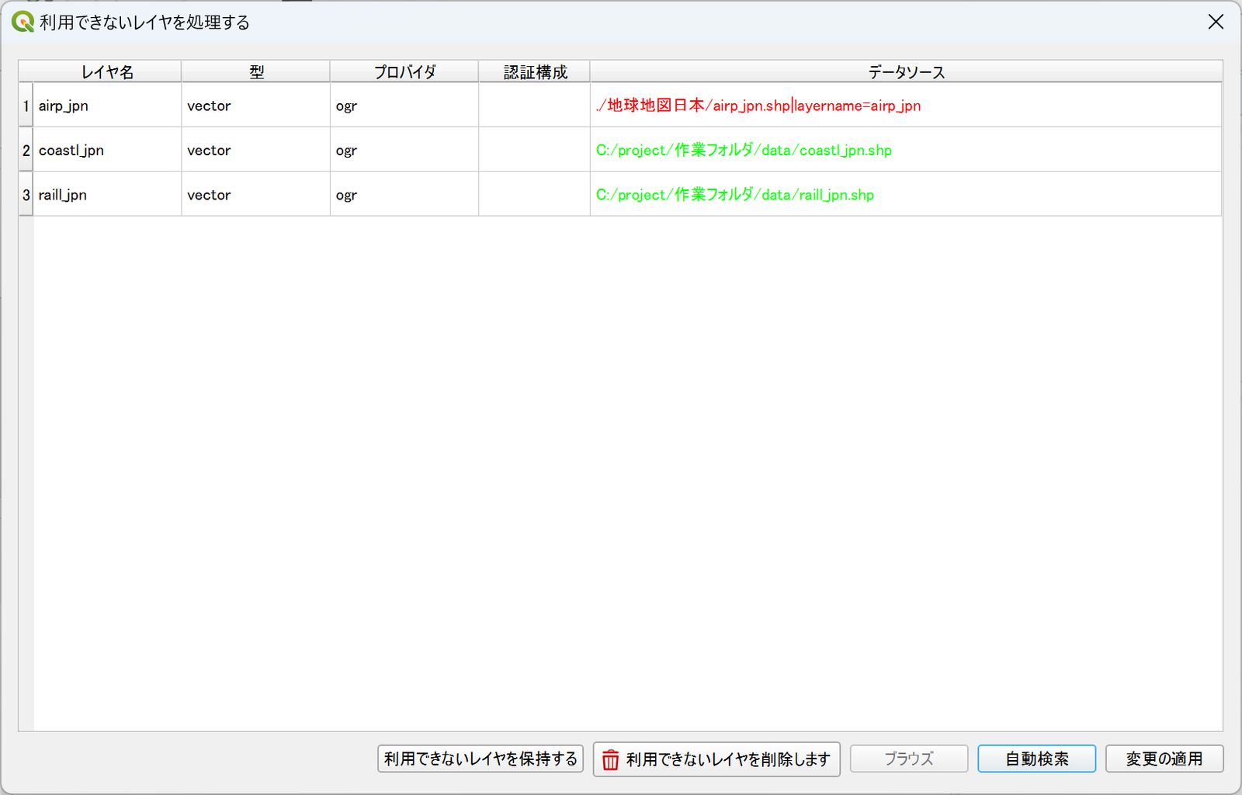Select row header number 1
Viewport: 1242px width, 795px height.
(26, 106)
